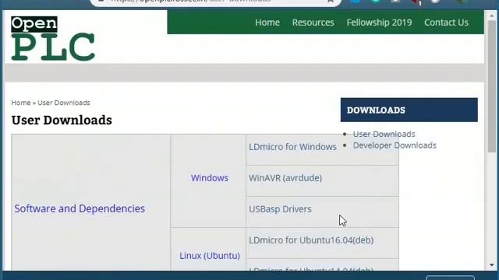Click the User Downloads page heading
Screen dimensions: 499x280
(x=62, y=120)
